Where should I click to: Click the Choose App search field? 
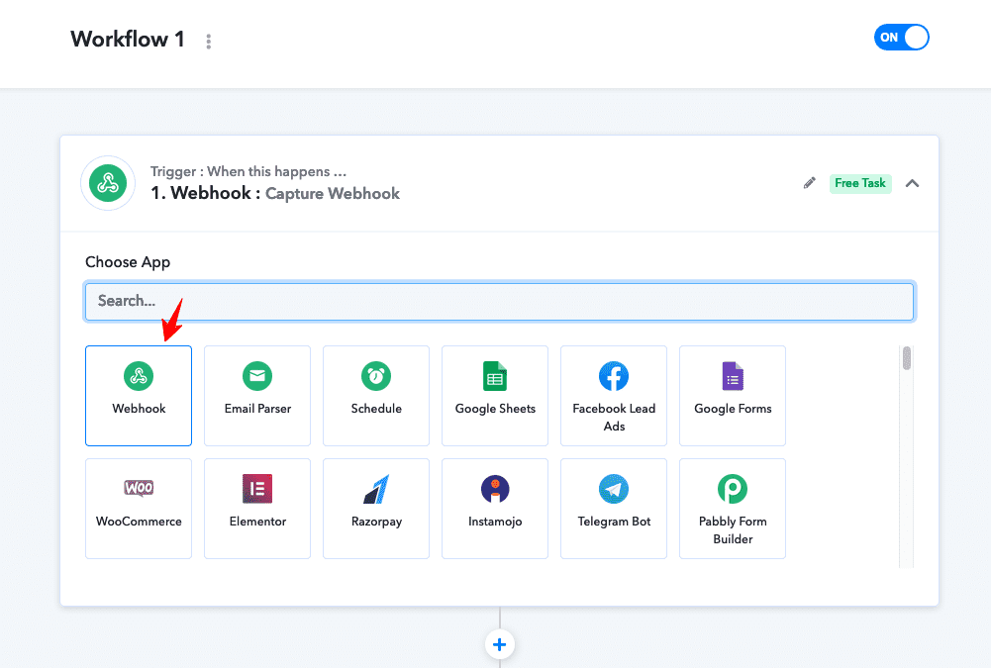click(499, 302)
